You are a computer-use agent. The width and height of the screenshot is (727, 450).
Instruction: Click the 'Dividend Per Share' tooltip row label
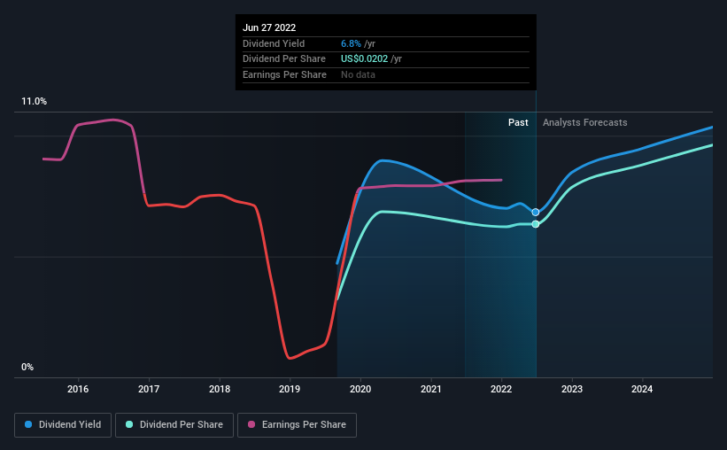(284, 59)
